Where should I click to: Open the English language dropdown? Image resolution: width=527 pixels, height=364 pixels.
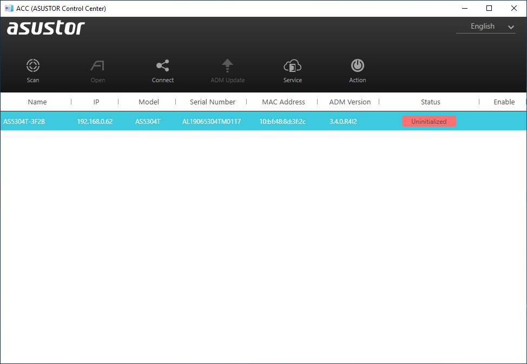click(x=486, y=27)
